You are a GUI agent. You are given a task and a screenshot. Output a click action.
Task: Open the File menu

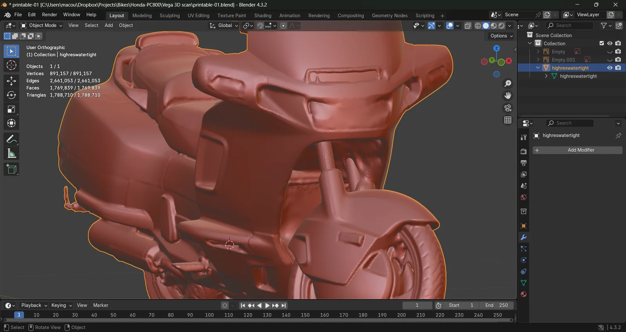click(x=18, y=15)
